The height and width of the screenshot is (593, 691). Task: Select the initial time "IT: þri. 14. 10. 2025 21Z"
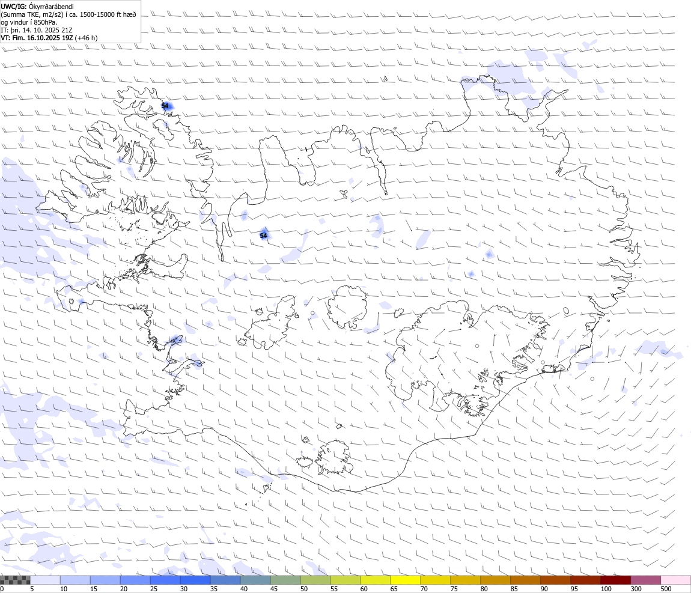pyautogui.click(x=37, y=30)
